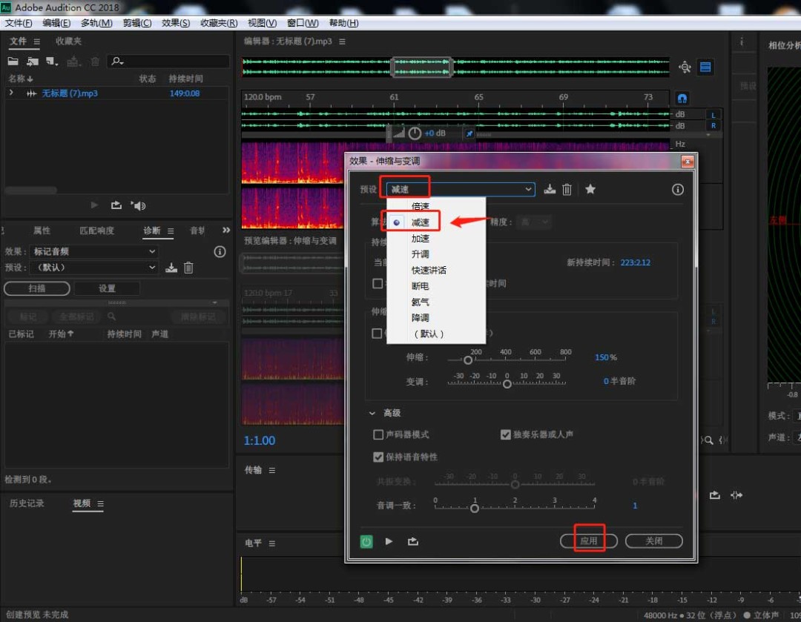This screenshot has height=622, width=801.
Task: Click the 应用 button to apply effect
Action: pyautogui.click(x=589, y=540)
